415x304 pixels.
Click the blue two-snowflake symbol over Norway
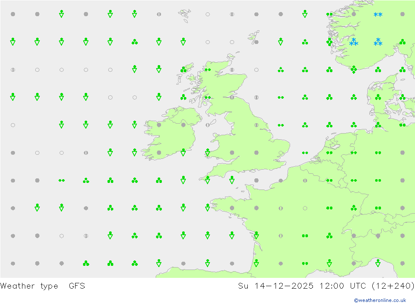(x=378, y=15)
